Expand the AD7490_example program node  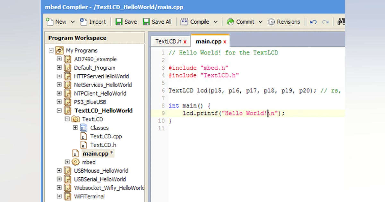coord(59,59)
